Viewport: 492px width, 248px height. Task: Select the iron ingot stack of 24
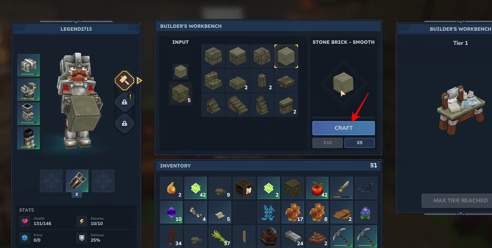pyautogui.click(x=293, y=236)
